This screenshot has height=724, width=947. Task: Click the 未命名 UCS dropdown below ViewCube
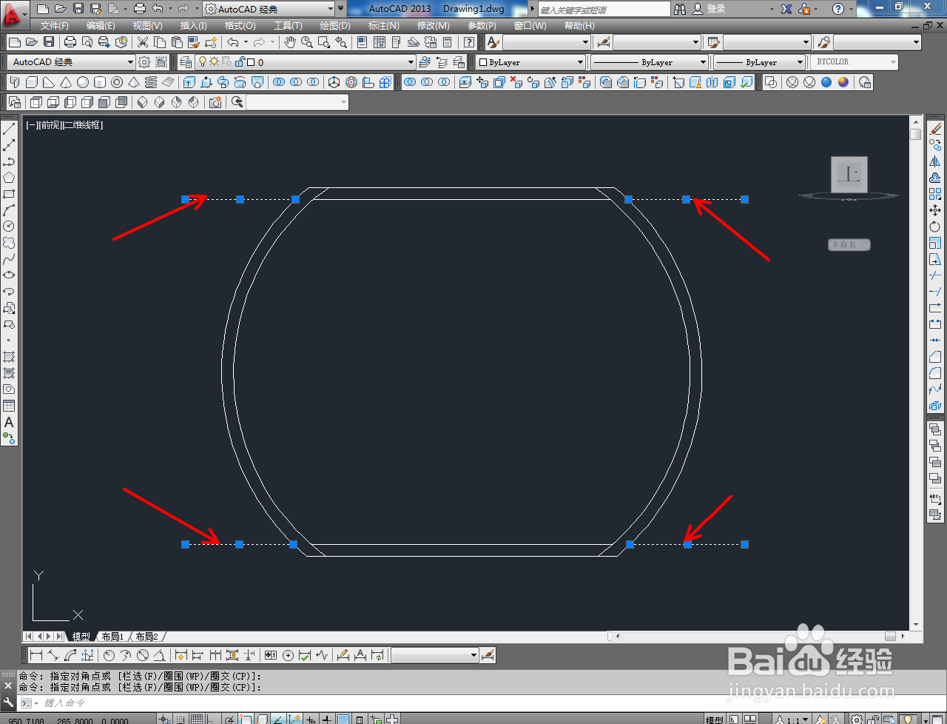point(849,244)
